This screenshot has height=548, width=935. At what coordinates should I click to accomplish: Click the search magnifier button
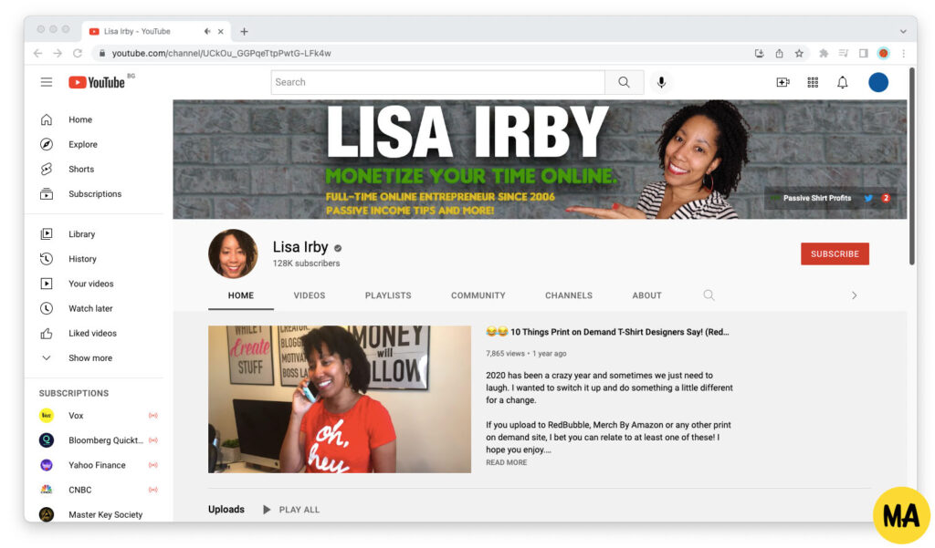(624, 82)
